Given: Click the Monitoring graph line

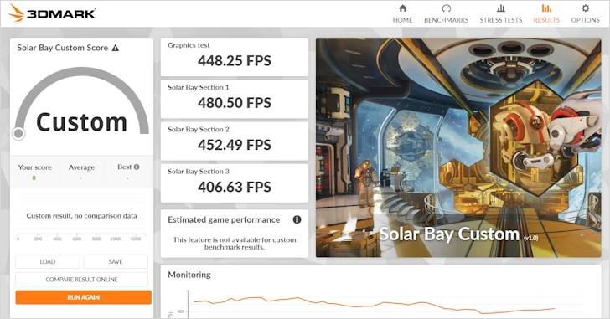Looking at the screenshot, I should pos(374,305).
